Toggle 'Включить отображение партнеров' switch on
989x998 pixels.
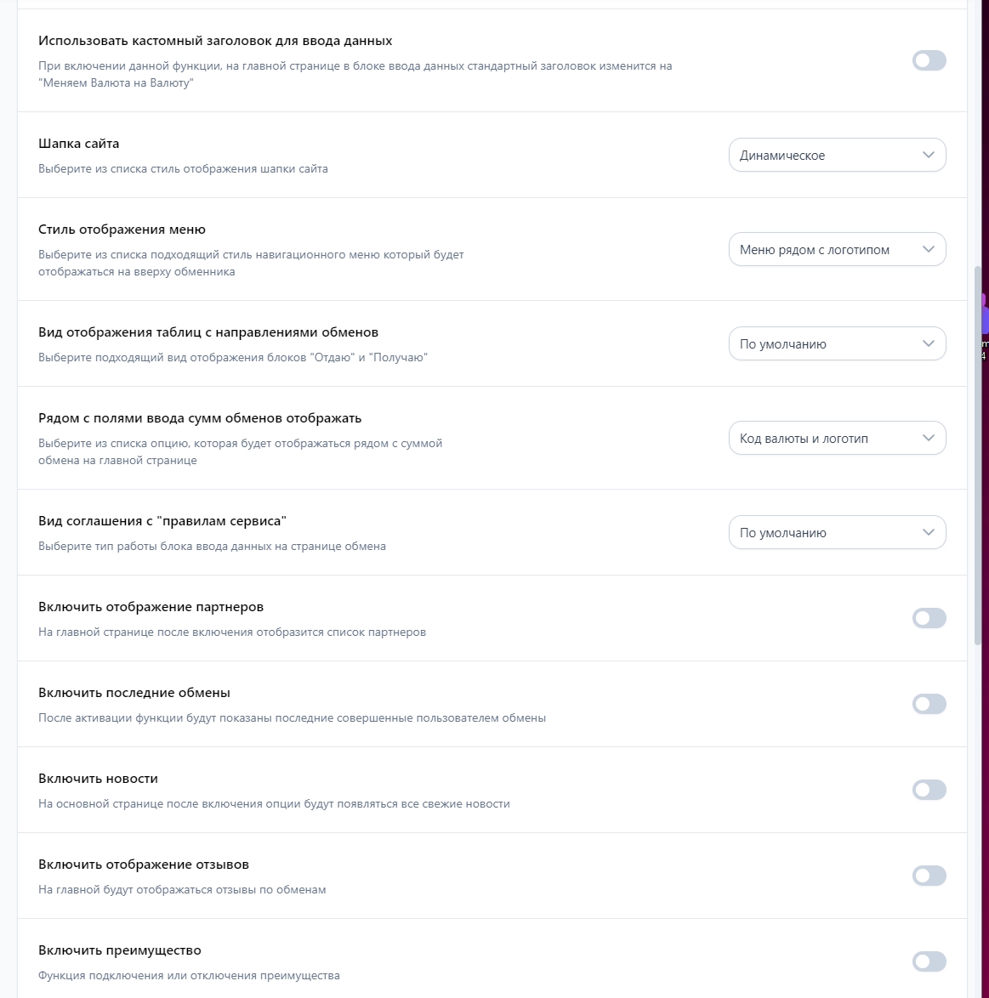pyautogui.click(x=929, y=618)
